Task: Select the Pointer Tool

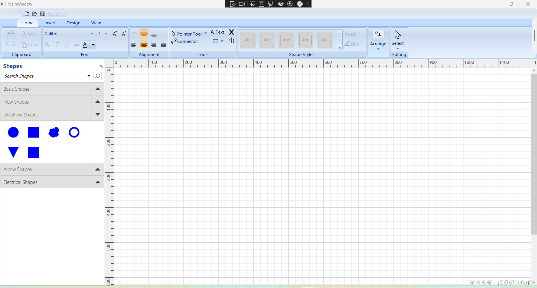Action: click(189, 33)
